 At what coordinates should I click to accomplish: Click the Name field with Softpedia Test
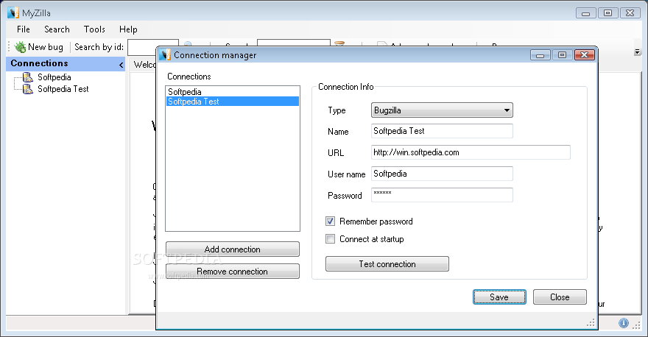[442, 131]
